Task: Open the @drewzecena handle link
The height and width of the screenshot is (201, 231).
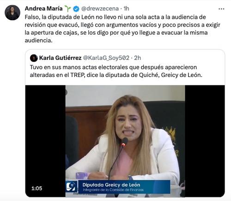Action: pos(100,9)
